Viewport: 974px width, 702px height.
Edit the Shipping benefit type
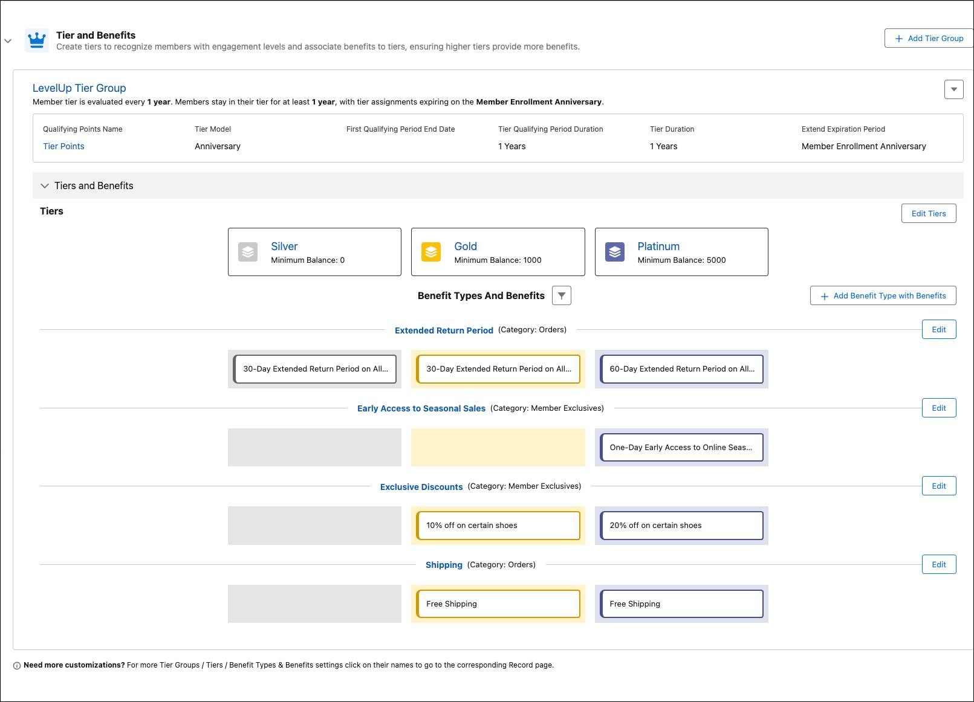[939, 564]
